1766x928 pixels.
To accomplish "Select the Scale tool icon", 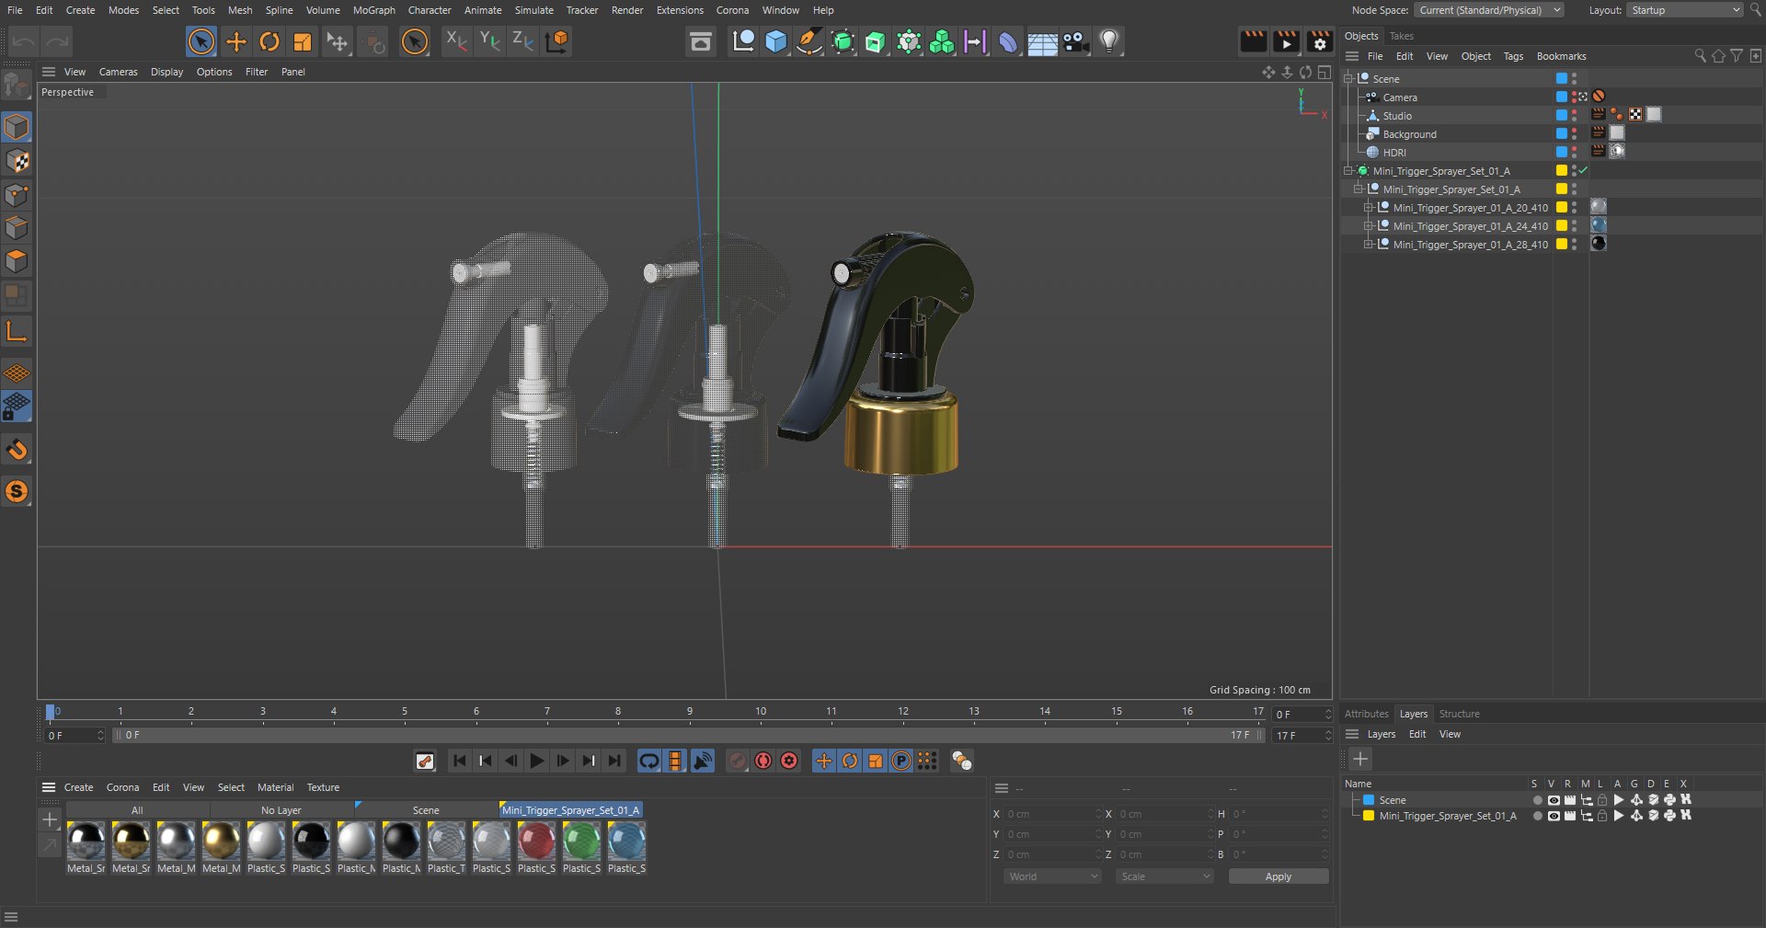I will (303, 41).
